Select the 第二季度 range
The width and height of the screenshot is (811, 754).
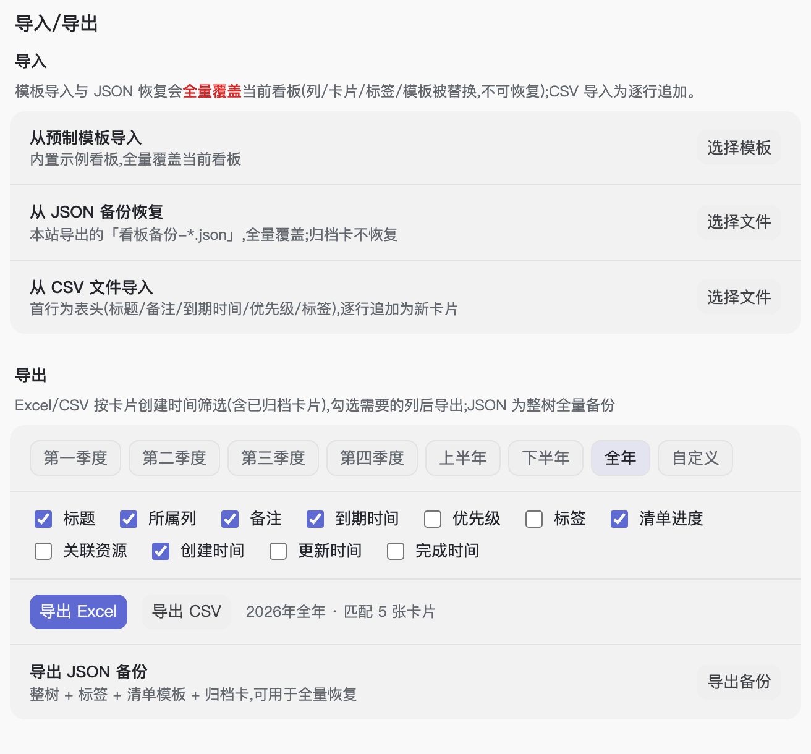174,458
